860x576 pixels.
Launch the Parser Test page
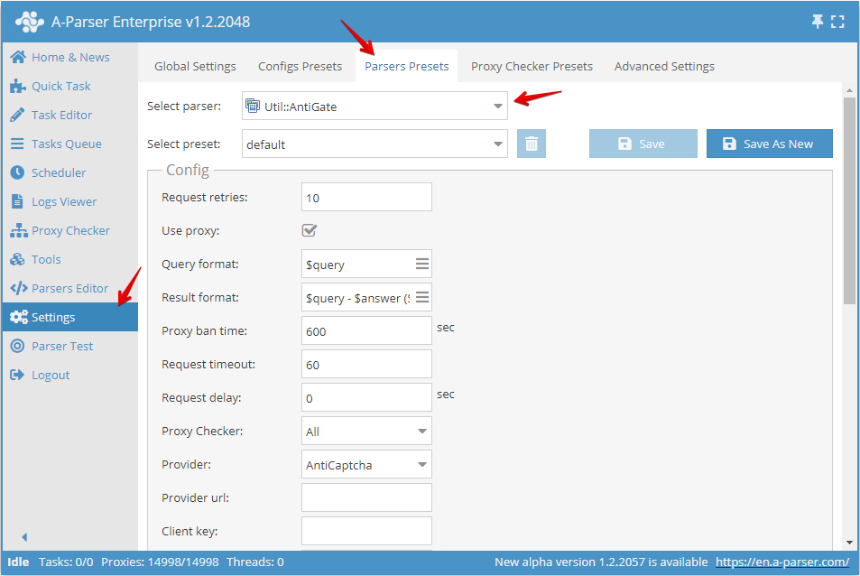pyautogui.click(x=61, y=346)
